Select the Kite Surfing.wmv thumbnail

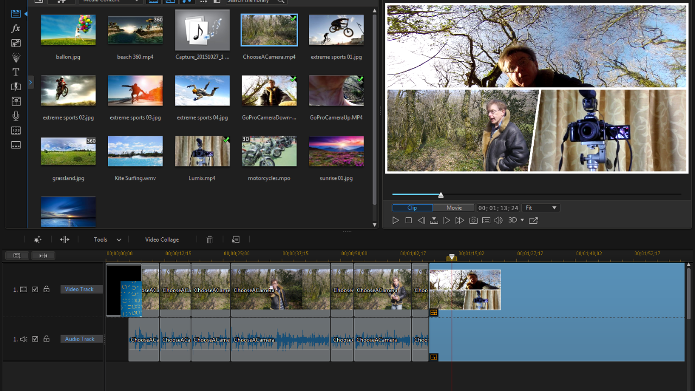tap(135, 151)
